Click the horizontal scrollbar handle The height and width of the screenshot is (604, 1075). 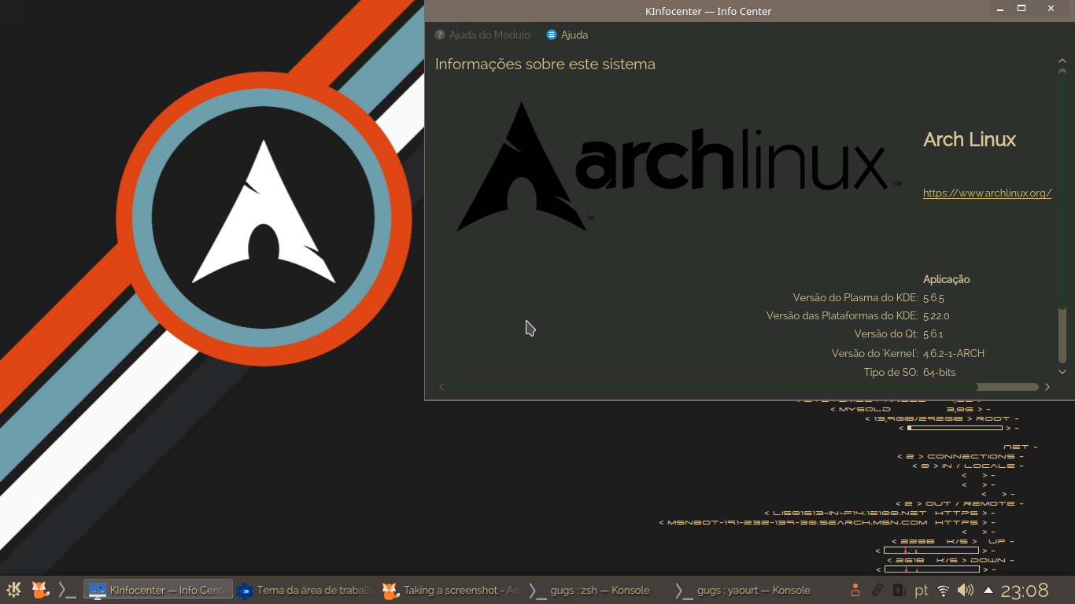tap(713, 387)
